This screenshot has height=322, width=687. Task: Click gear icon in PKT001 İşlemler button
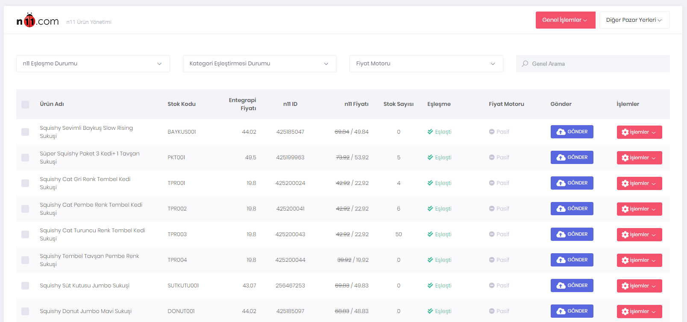(x=625, y=158)
